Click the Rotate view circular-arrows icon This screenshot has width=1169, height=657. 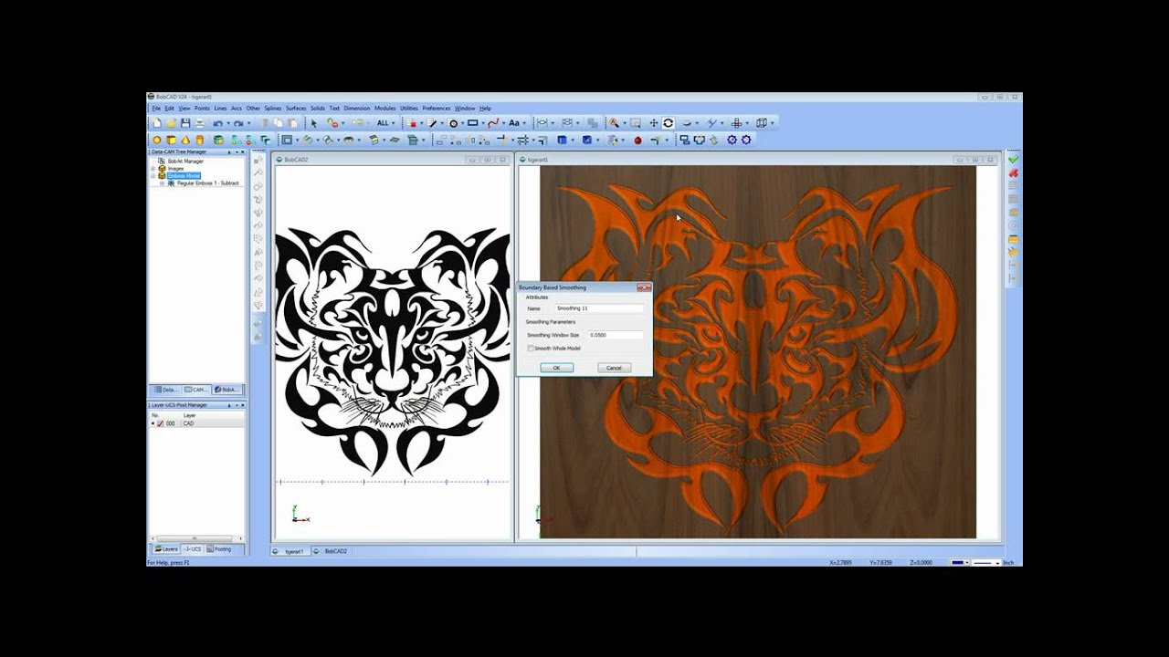coord(668,123)
